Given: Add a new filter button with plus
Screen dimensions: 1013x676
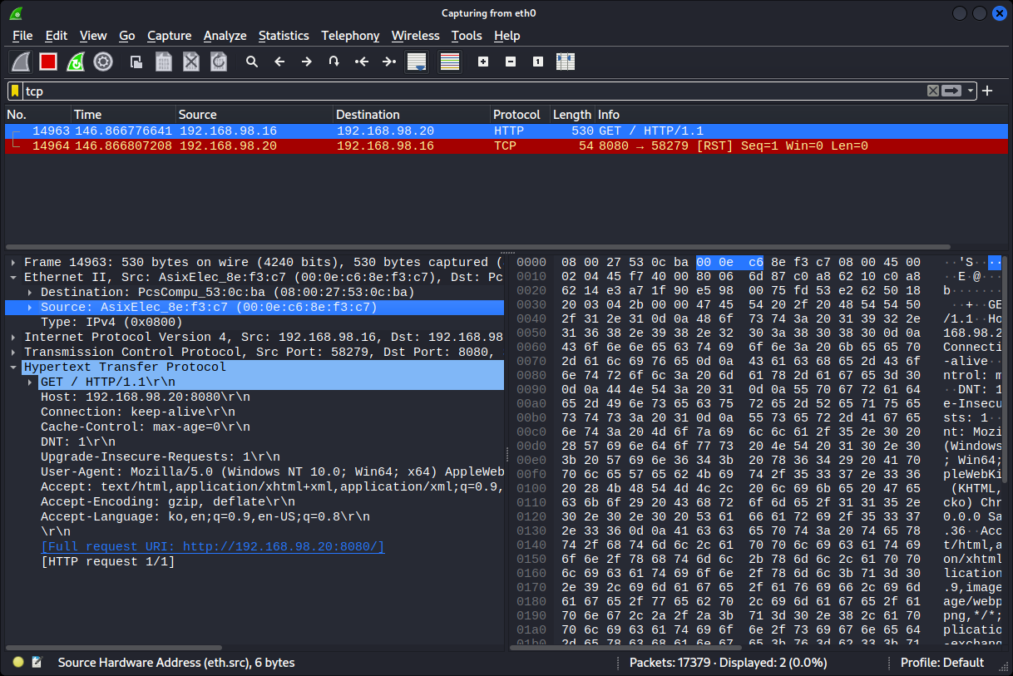Looking at the screenshot, I should click(x=986, y=91).
